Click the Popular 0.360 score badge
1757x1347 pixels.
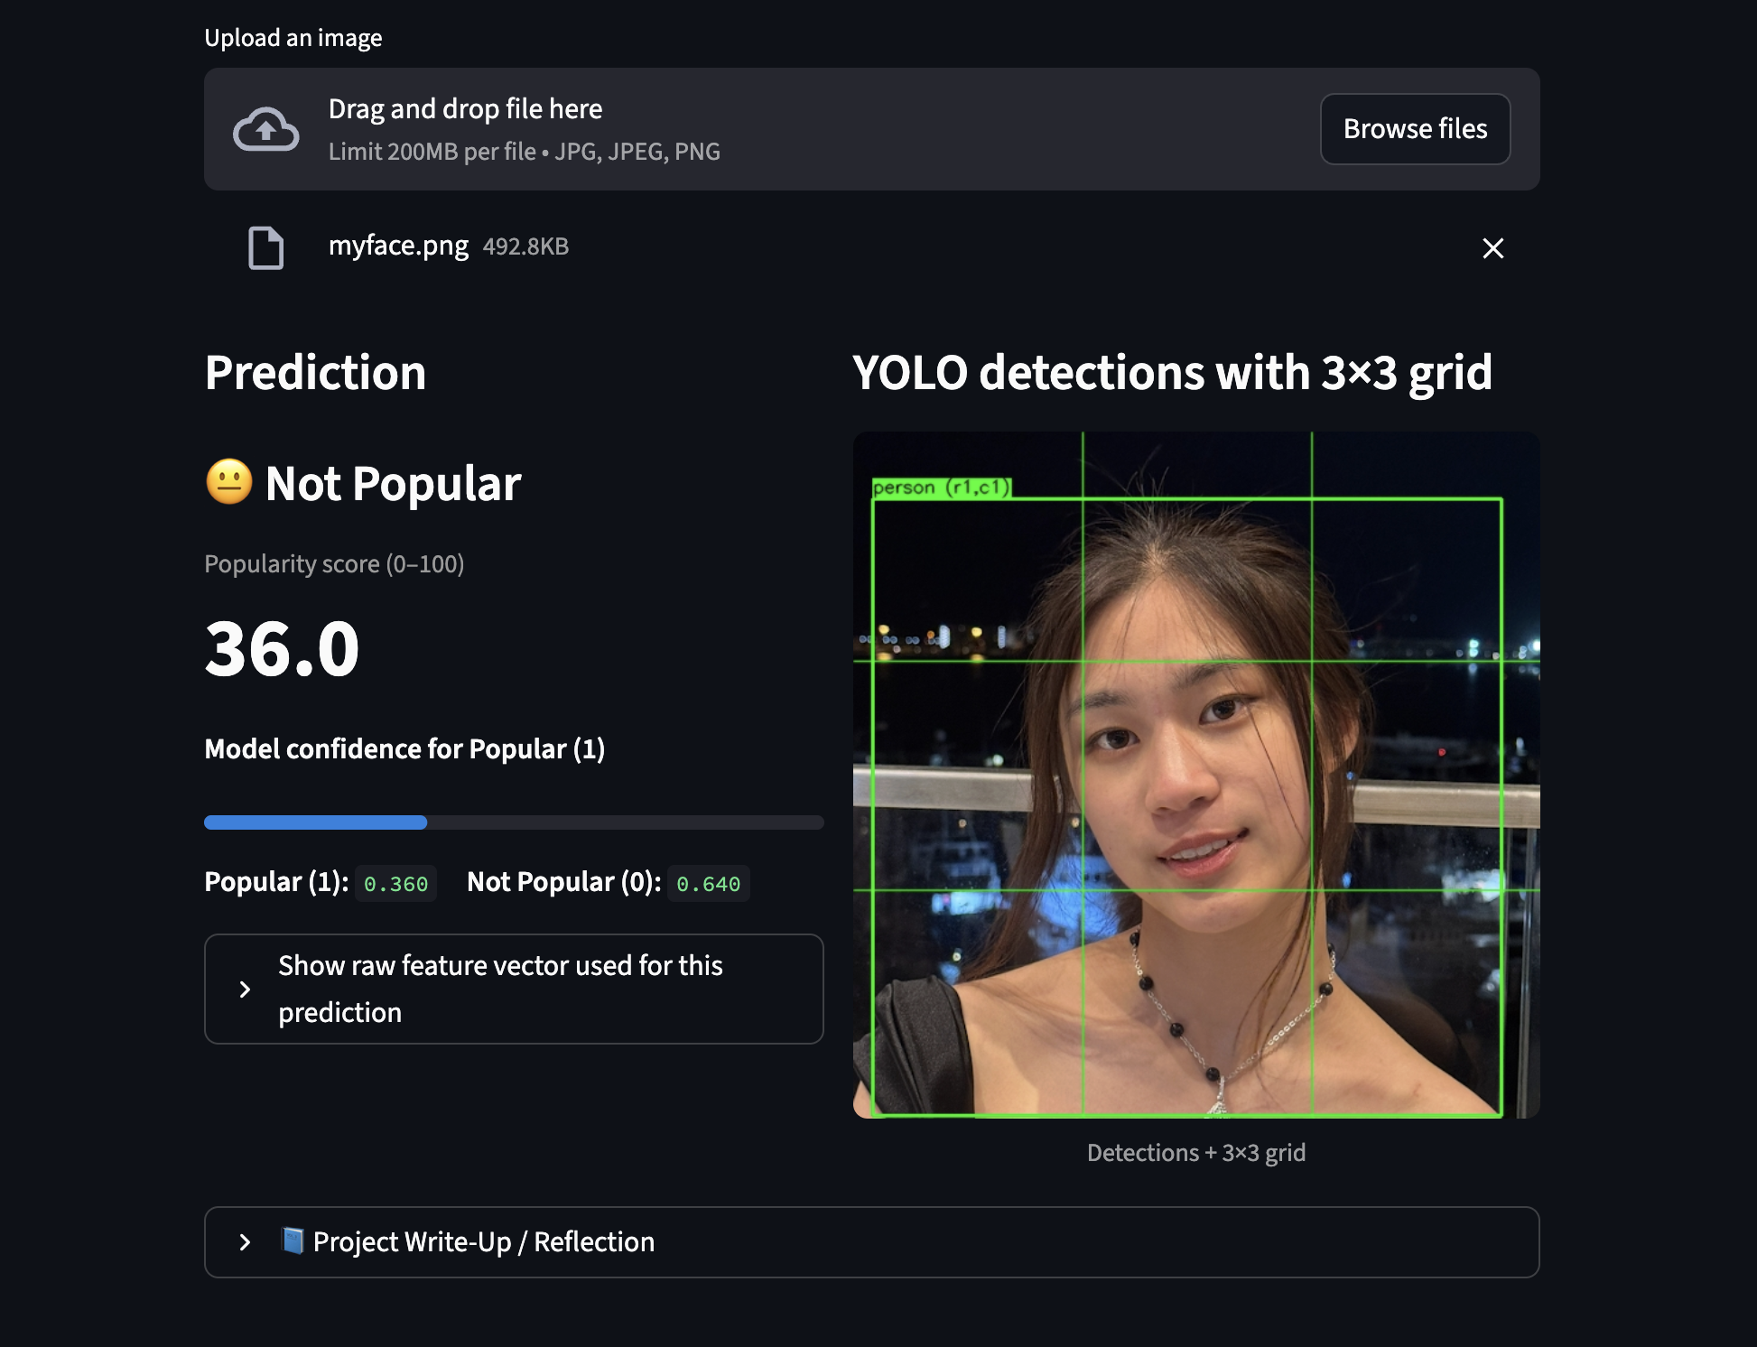point(395,884)
